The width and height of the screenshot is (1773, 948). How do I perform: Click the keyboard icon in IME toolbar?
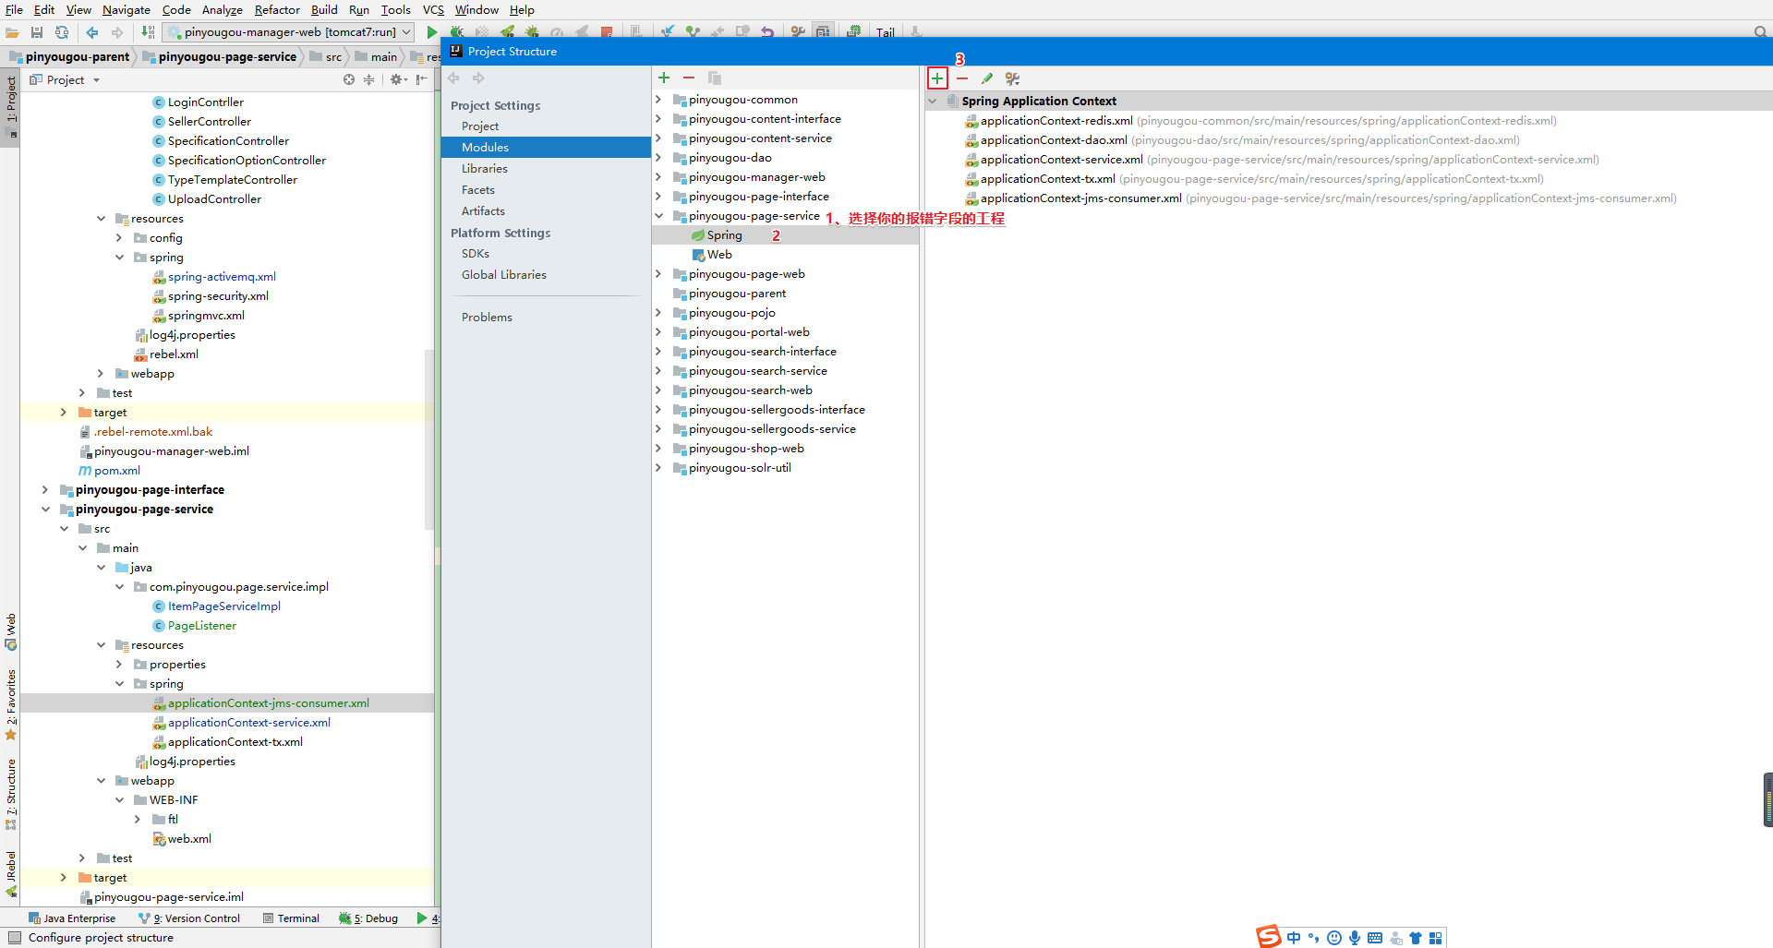1375,938
